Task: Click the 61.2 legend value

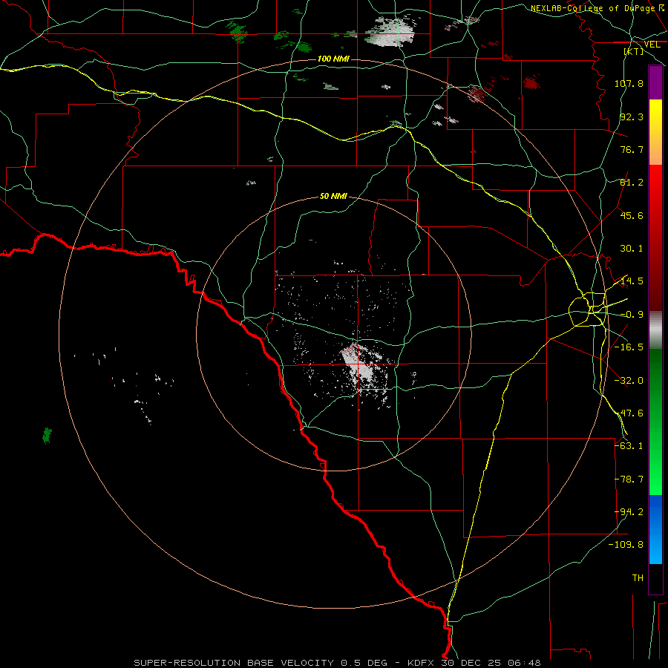Action: pos(632,183)
